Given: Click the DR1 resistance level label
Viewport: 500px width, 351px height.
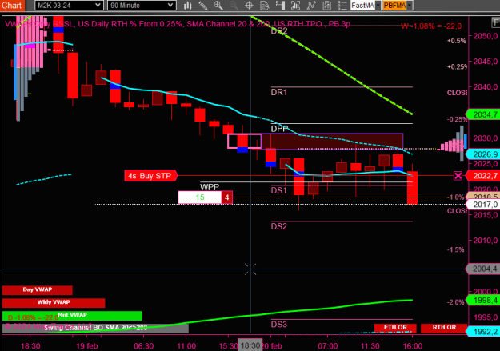Looking at the screenshot, I should [x=279, y=92].
